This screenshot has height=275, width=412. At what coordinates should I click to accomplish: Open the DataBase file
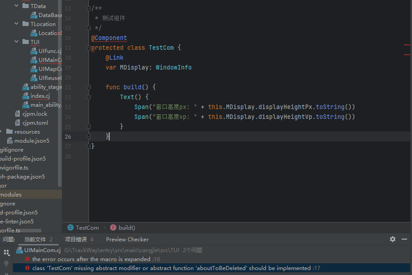click(50, 15)
